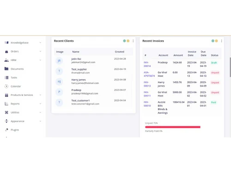
Task: Open Recent Invoices three-dot menu
Action: point(221,41)
